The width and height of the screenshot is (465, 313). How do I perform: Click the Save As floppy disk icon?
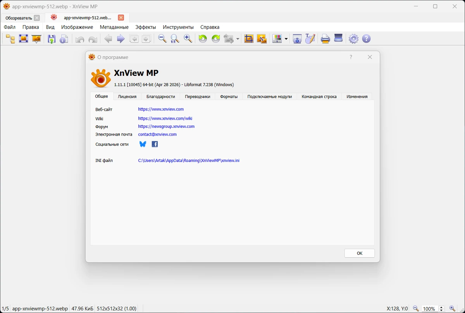[x=52, y=39]
